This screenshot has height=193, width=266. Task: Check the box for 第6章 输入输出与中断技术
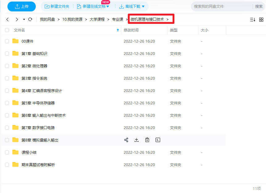[7, 115]
